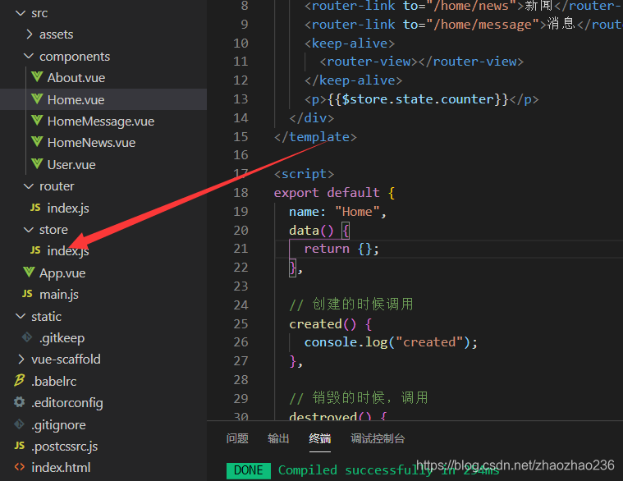
Task: Click the JS icon of router index.js
Action: click(35, 208)
